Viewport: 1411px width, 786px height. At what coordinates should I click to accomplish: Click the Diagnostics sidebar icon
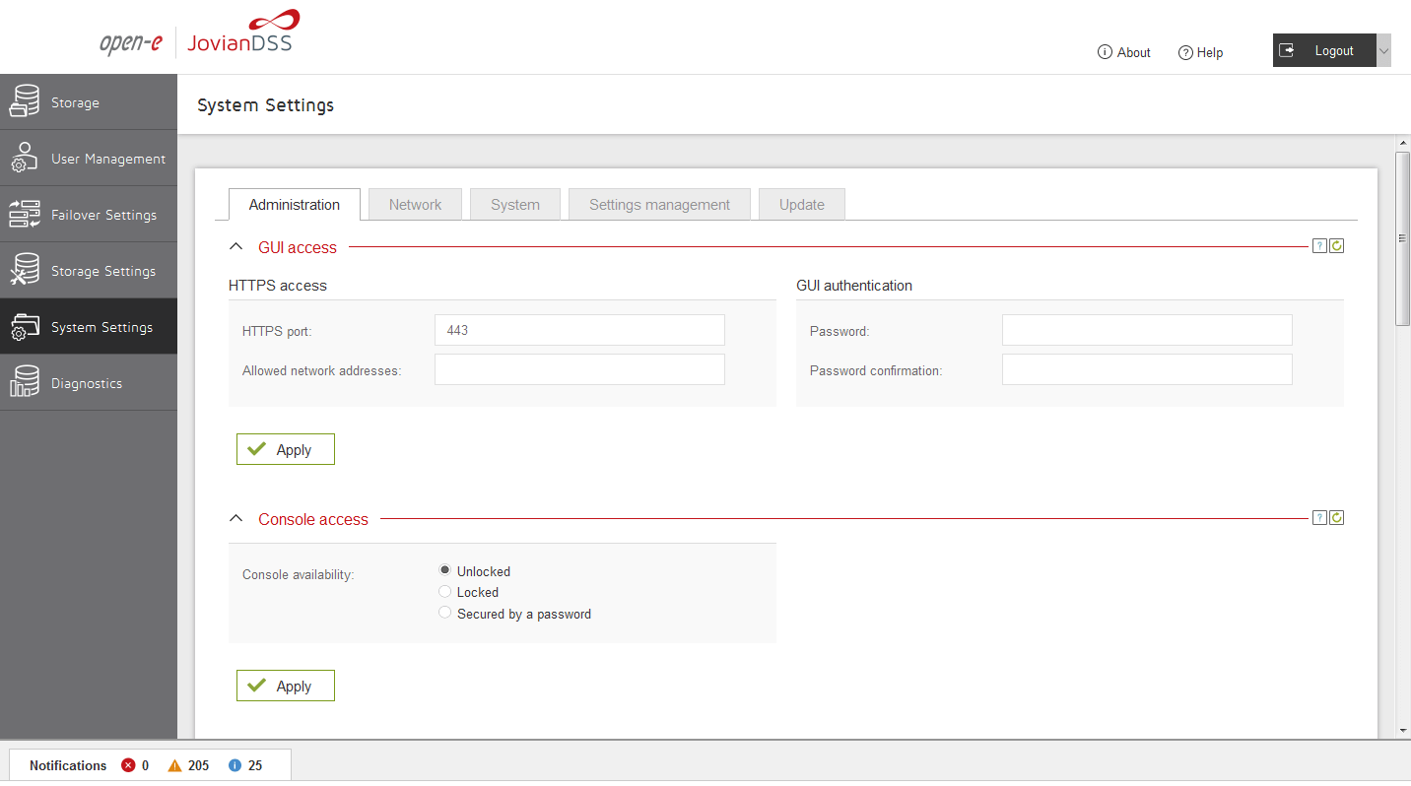coord(25,383)
